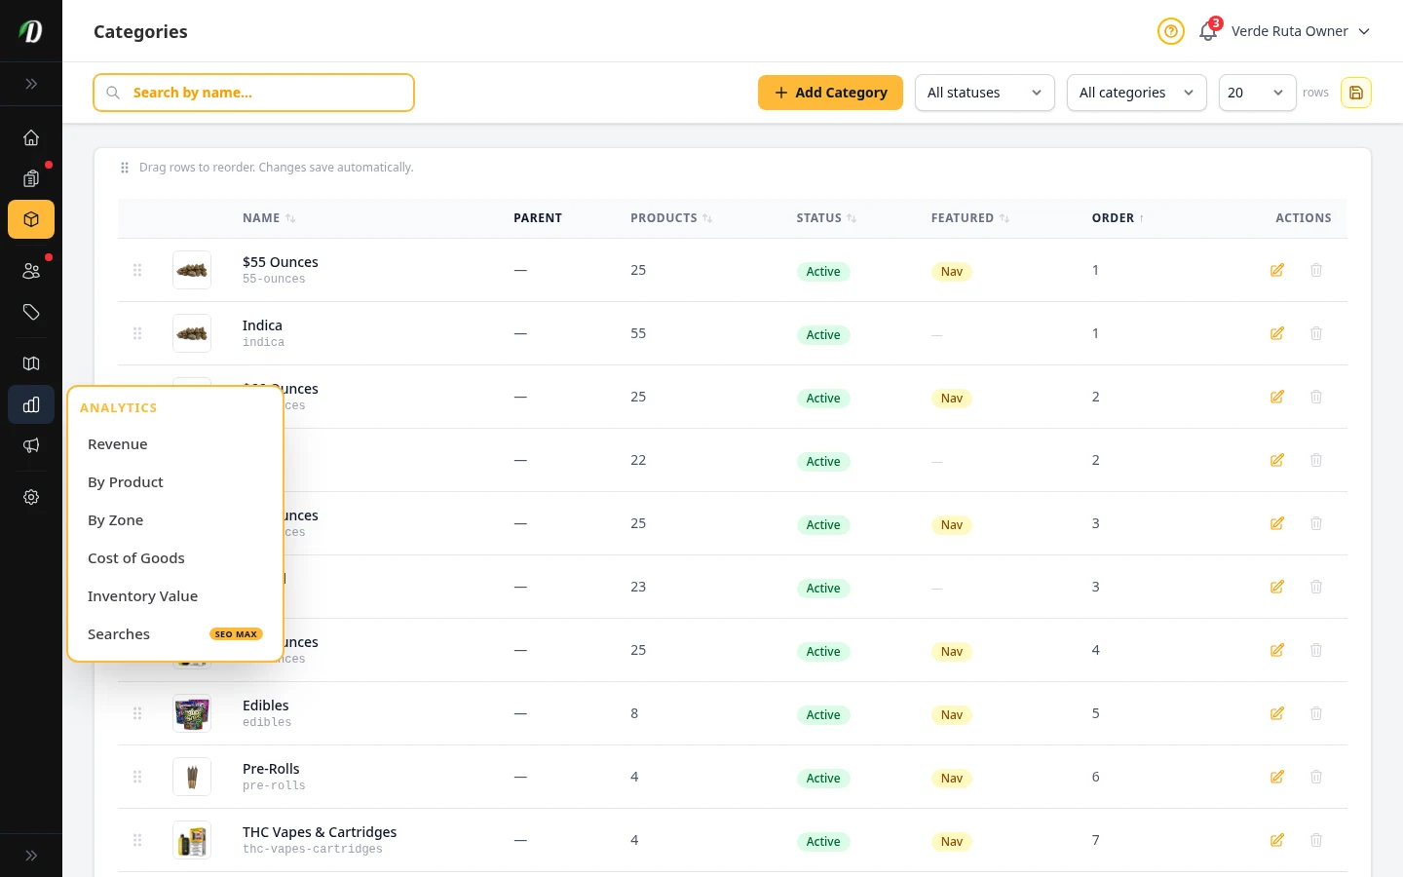Image resolution: width=1403 pixels, height=877 pixels.
Task: Open the All categories dropdown
Action: click(1136, 93)
